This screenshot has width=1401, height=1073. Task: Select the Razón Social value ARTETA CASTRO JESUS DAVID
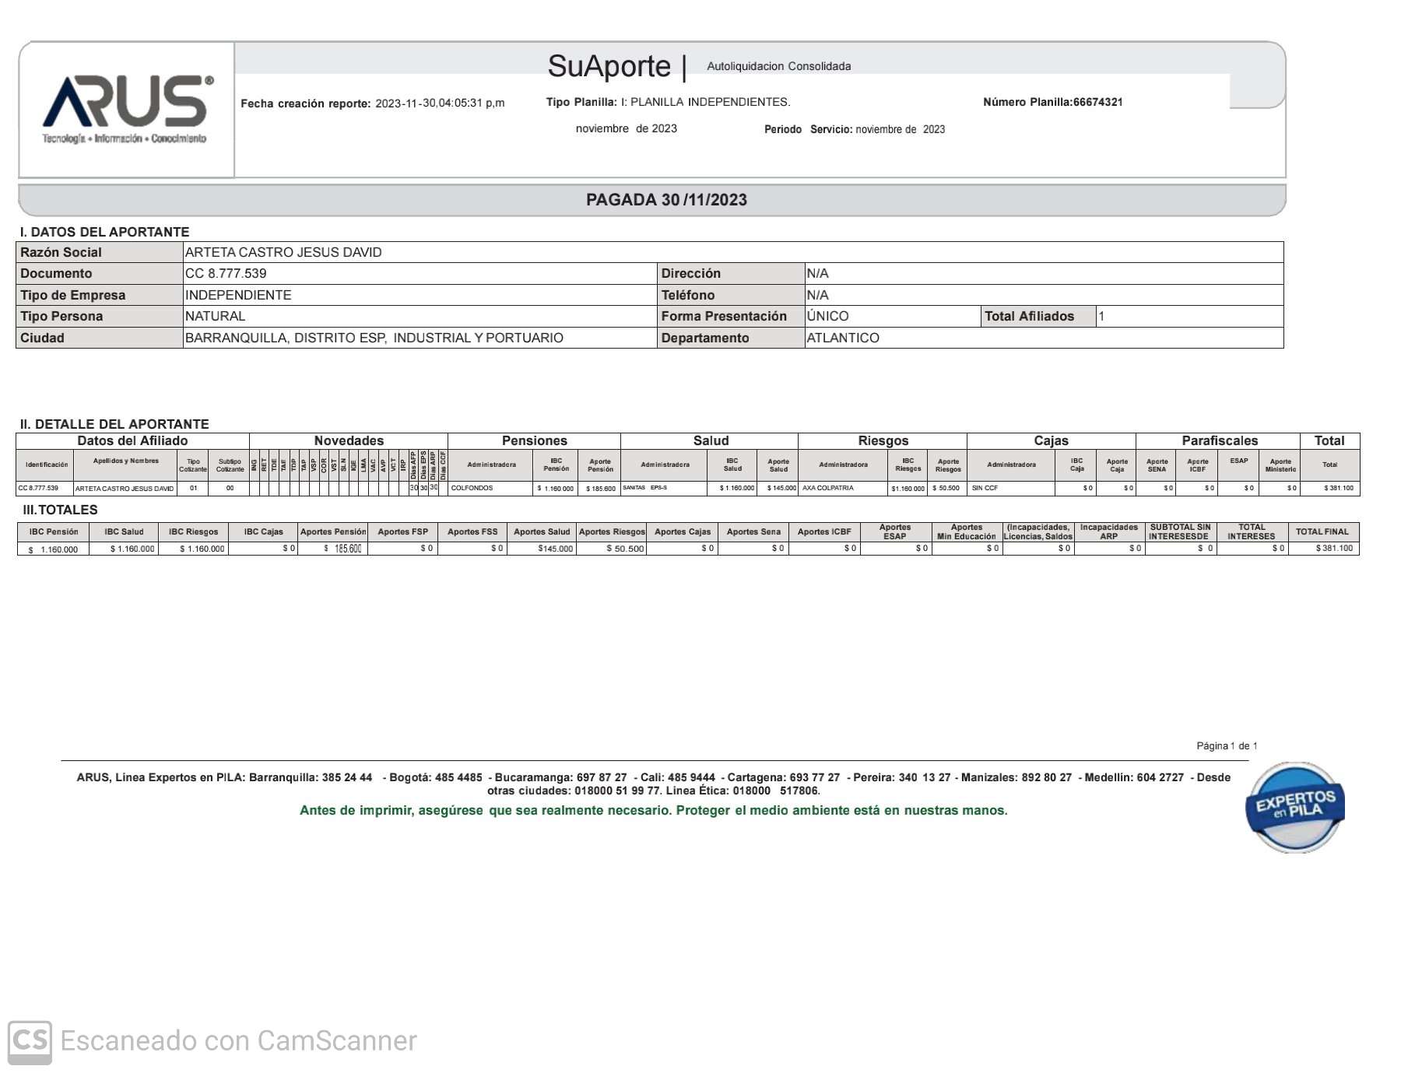(283, 253)
